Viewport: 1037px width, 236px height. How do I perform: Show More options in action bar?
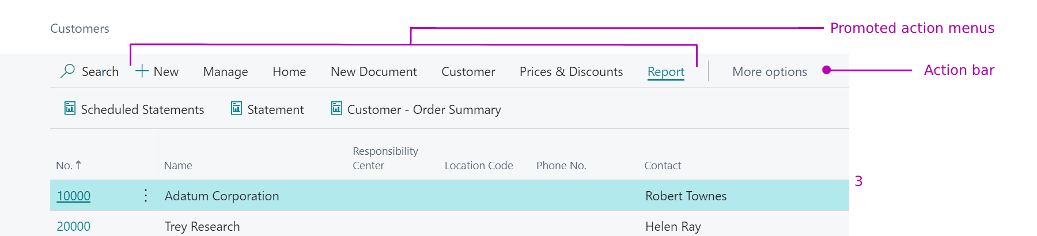769,71
